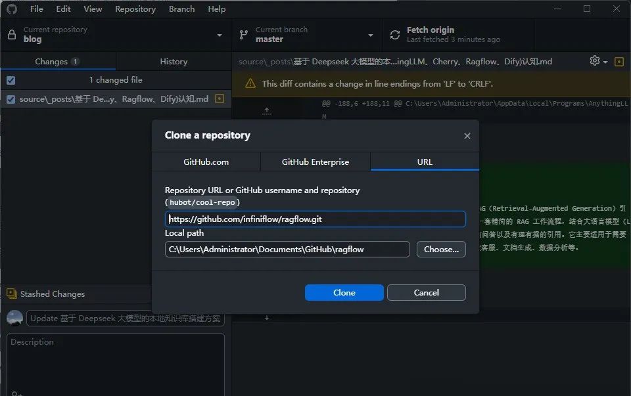Select the changed file source\_posts markdown row
The width and height of the screenshot is (631, 396).
[x=116, y=99]
